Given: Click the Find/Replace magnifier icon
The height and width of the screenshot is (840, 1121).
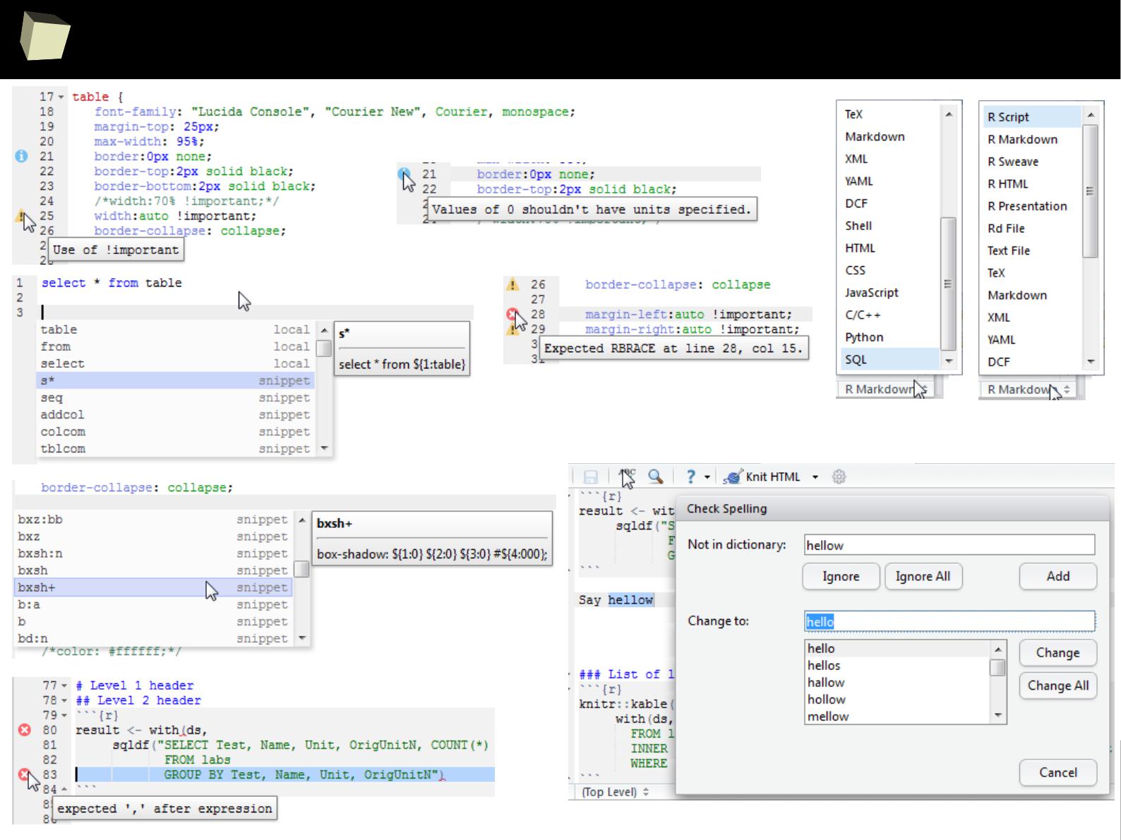Looking at the screenshot, I should (x=655, y=476).
